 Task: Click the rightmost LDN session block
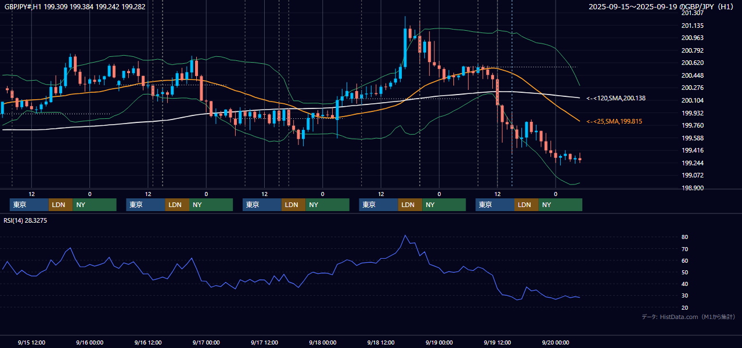coord(526,205)
